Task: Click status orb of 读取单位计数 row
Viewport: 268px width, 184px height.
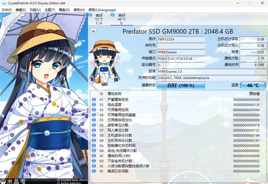Action: point(94,125)
